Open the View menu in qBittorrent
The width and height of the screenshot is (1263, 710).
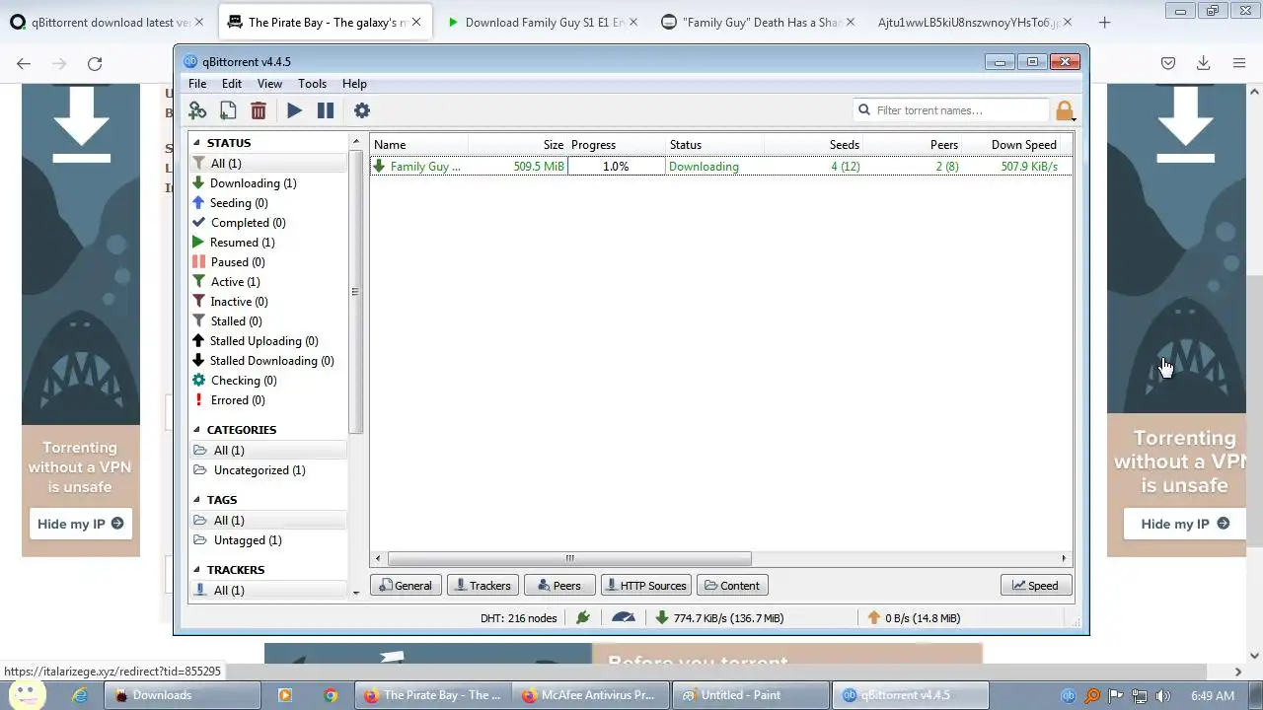269,84
